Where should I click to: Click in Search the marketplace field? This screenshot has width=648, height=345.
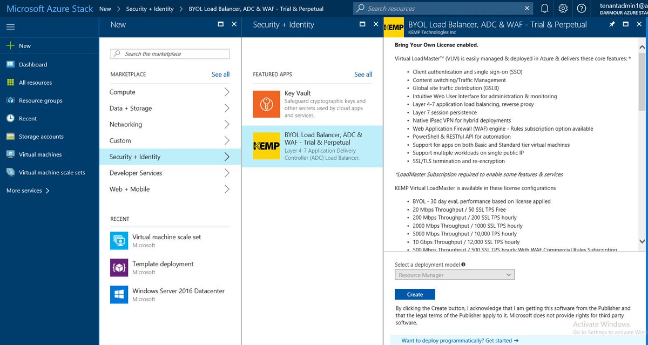point(170,54)
